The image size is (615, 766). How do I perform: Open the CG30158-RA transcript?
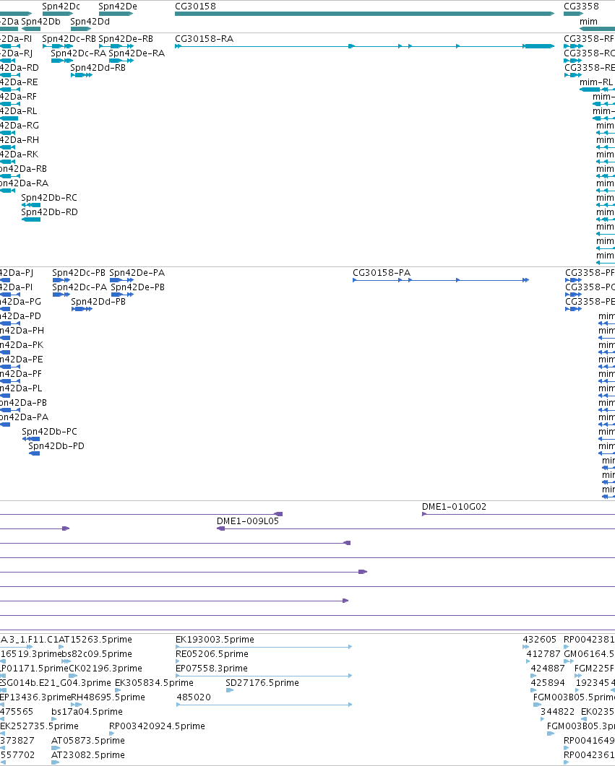point(365,46)
